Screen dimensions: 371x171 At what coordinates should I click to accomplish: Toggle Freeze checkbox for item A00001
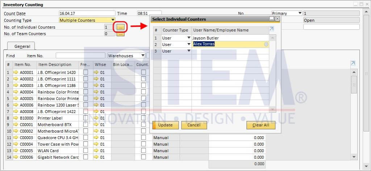coord(86,72)
